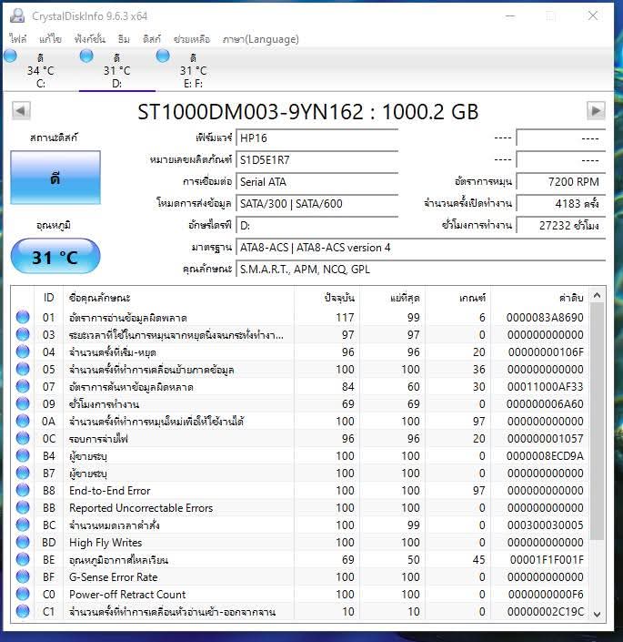This screenshot has height=642, width=623.
Task: Click status orb for End-to-End Error
Action: [x=23, y=490]
